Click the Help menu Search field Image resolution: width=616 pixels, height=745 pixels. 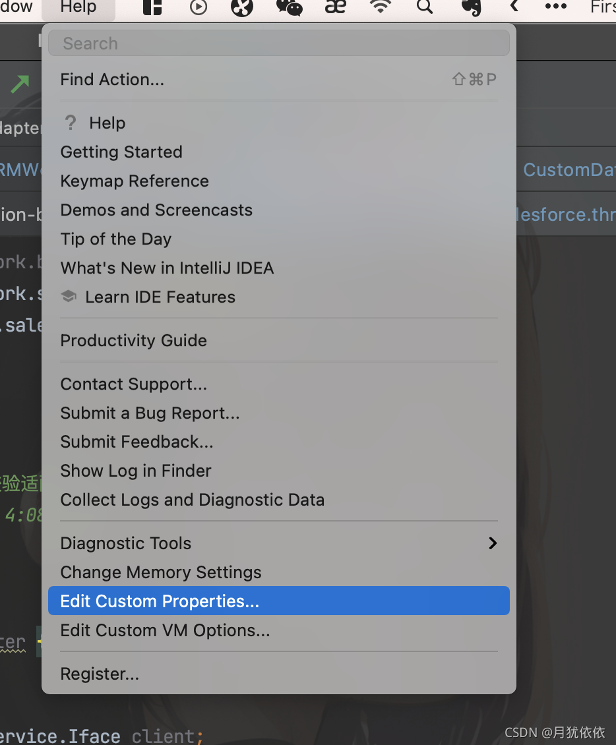pos(278,44)
